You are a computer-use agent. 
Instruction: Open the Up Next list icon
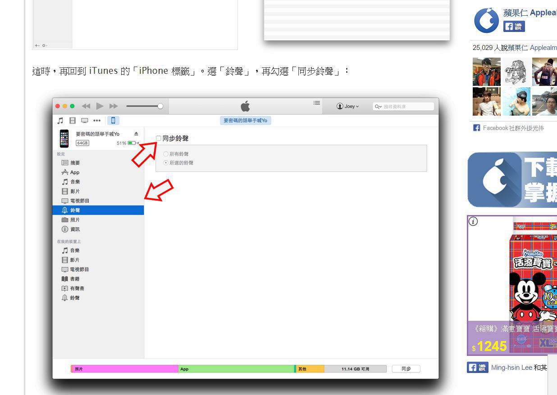tap(317, 103)
